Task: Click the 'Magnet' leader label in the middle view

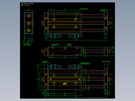Action: tap(70, 45)
